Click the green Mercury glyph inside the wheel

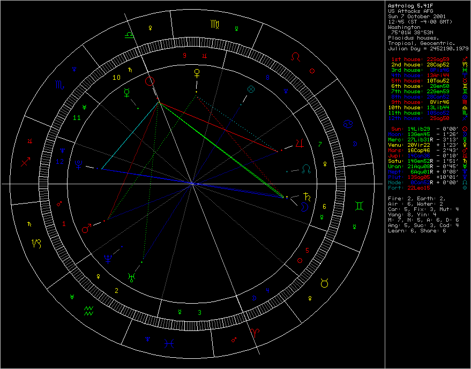[x=127, y=92]
